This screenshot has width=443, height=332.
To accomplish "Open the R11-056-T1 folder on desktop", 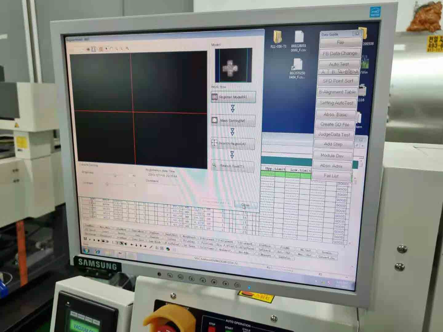I will (278, 39).
